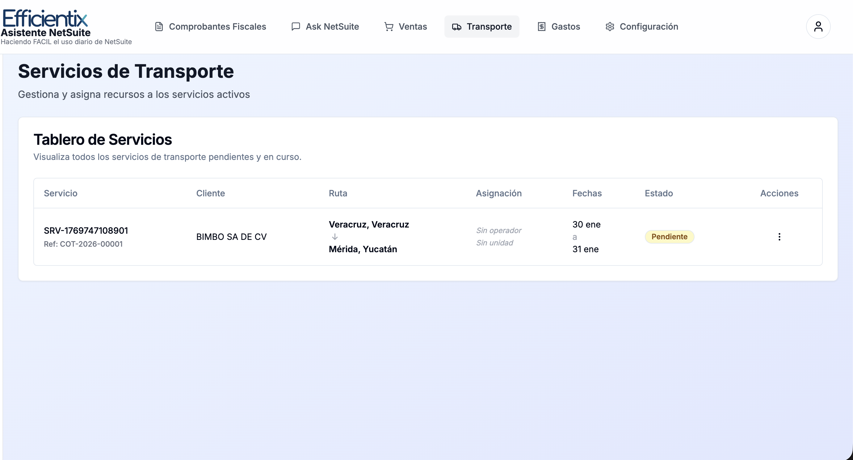Viewport: 853px width, 460px height.
Task: Click the Tablero de Servicios heading
Action: 103,139
